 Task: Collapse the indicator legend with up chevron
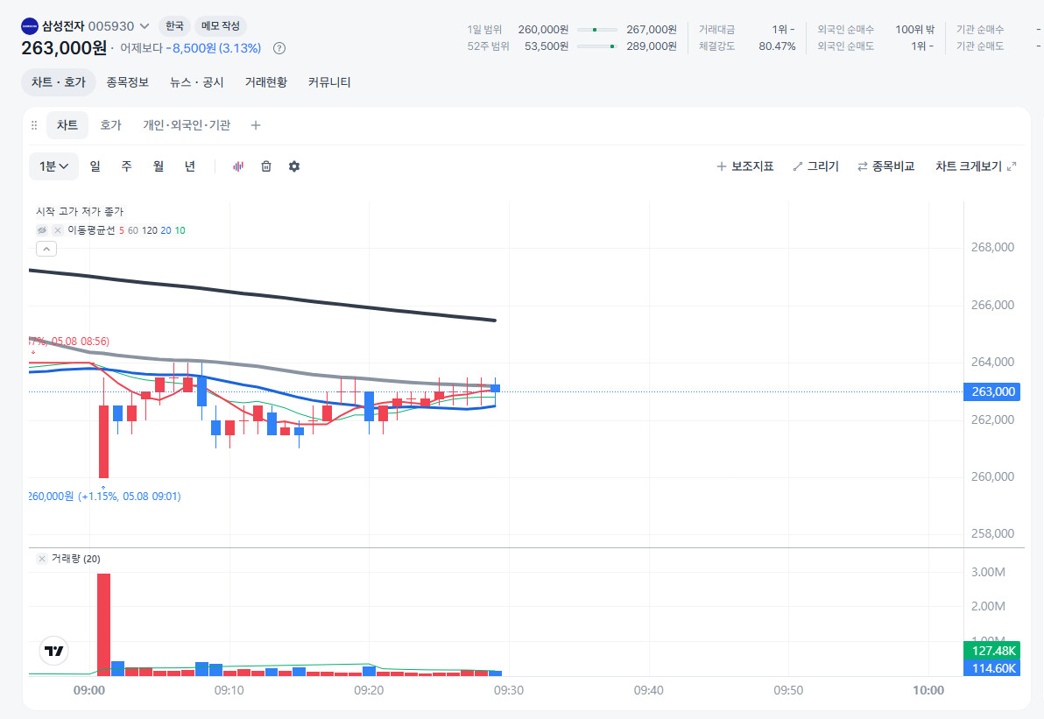46,249
